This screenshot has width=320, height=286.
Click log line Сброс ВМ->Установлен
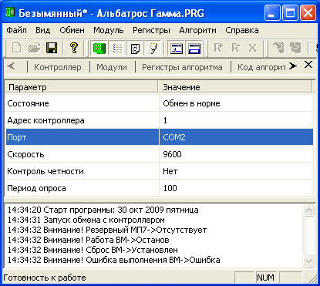click(x=93, y=250)
